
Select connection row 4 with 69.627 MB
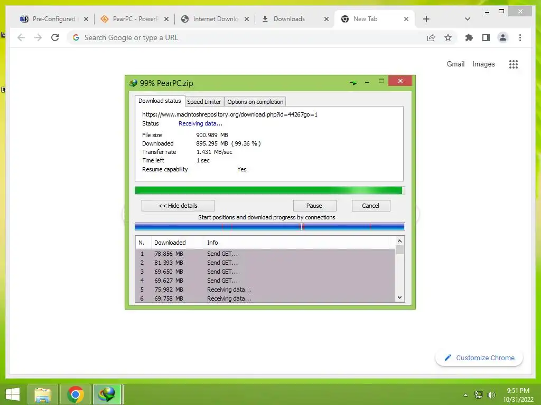click(265, 281)
